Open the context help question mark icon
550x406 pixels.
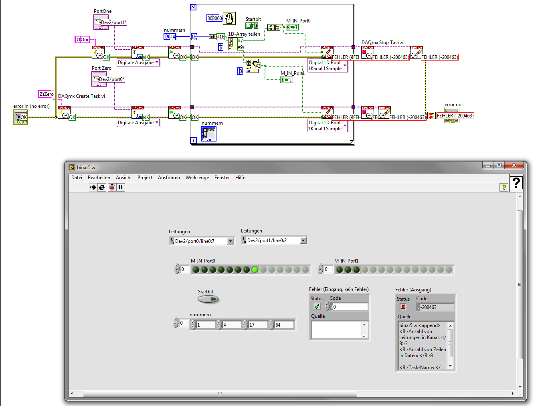click(x=516, y=183)
